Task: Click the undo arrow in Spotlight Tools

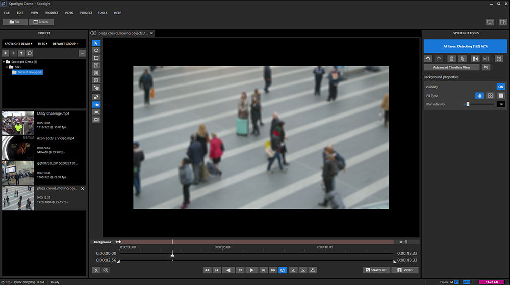Action: [x=428, y=59]
